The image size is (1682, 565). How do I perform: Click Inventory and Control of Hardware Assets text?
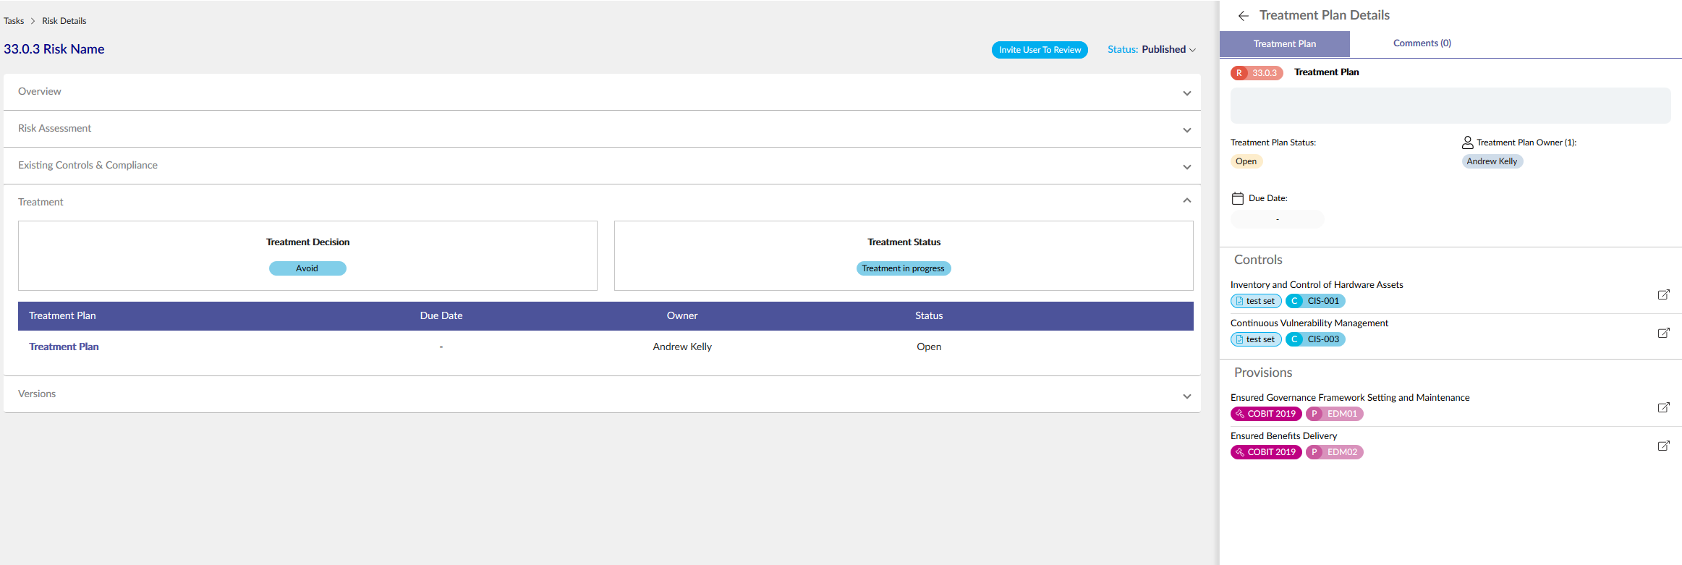coord(1317,285)
